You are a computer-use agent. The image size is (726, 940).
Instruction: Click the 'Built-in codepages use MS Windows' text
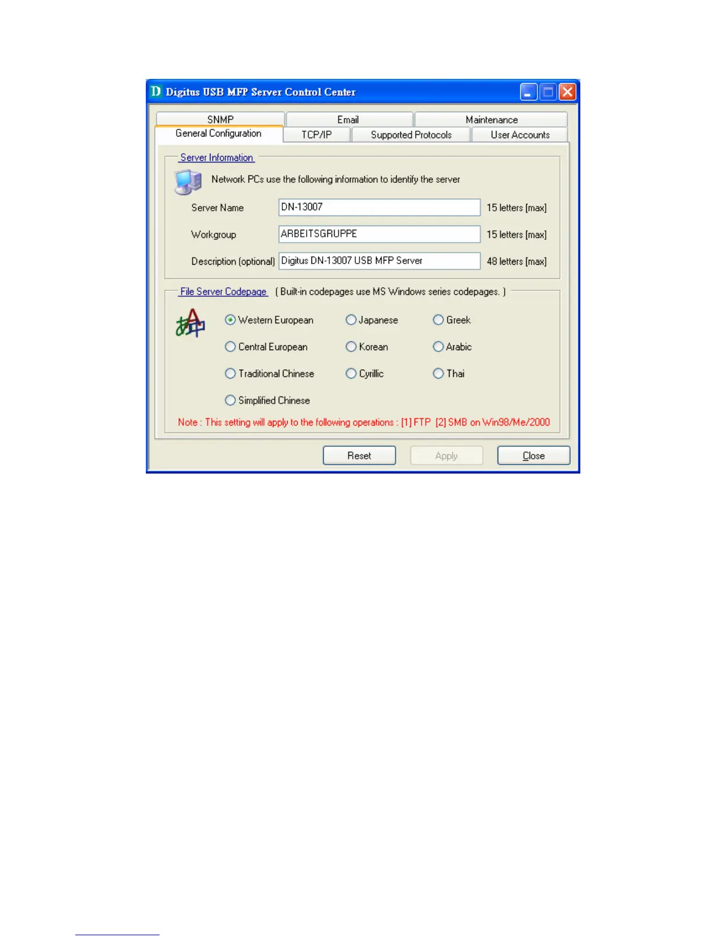click(x=391, y=291)
